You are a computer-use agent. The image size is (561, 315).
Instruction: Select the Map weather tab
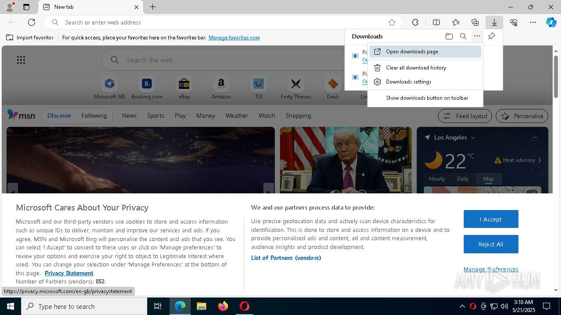(x=488, y=179)
